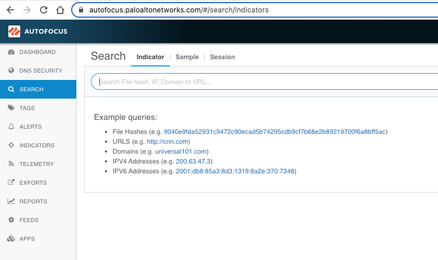Image resolution: width=438 pixels, height=260 pixels.
Task: Open DNS SECURITY from the sidebar
Action: (x=41, y=71)
